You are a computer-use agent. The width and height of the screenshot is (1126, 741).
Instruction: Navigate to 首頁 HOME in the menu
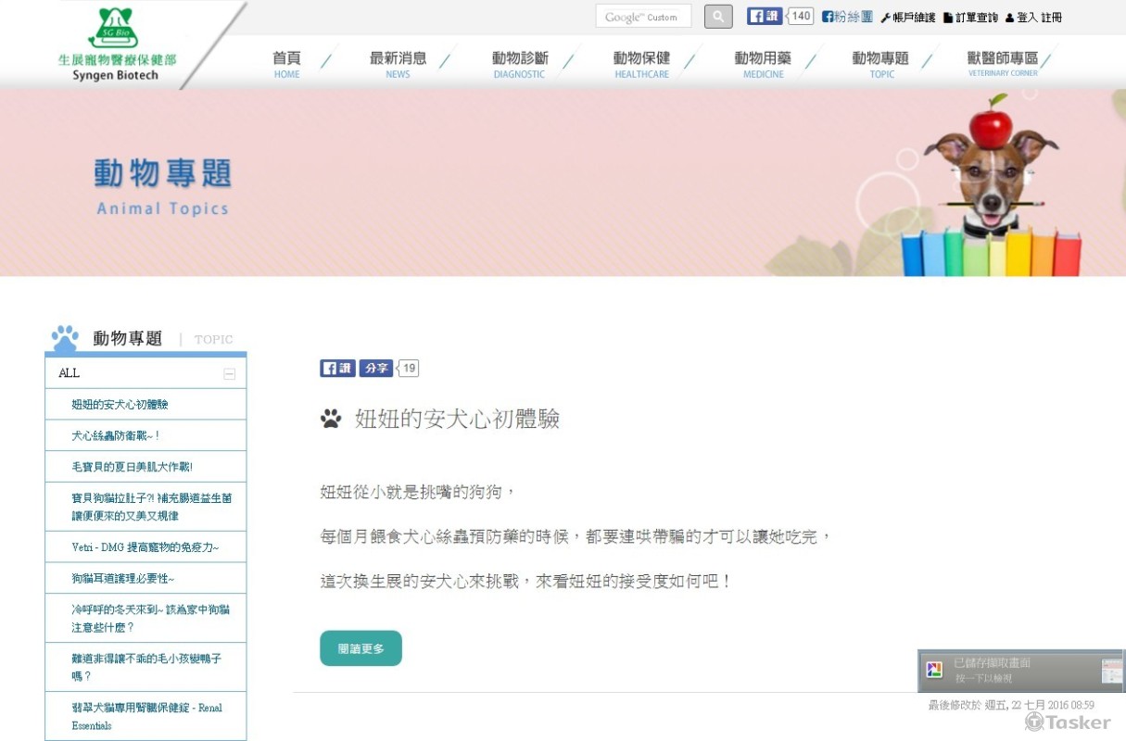[286, 62]
